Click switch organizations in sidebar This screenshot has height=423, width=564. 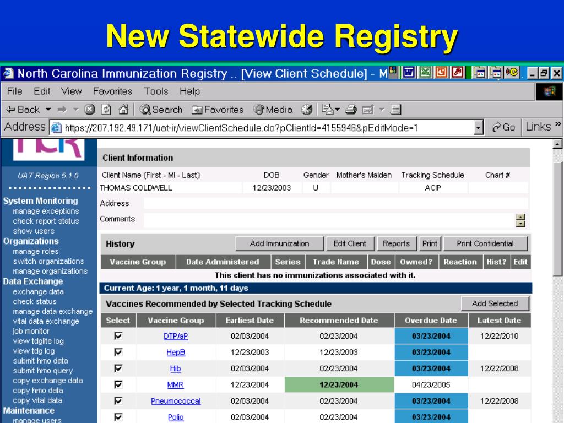pyautogui.click(x=48, y=261)
